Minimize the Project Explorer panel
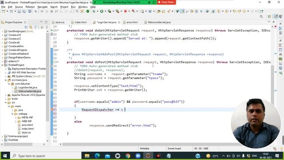284x160 pixels. coord(41,22)
